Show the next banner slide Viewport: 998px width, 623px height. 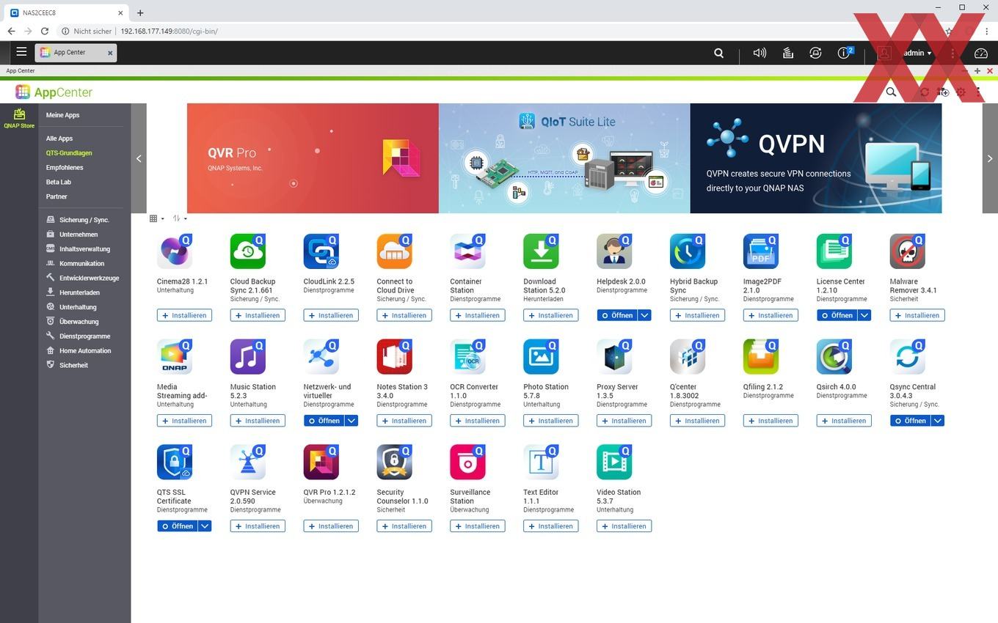tap(990, 158)
